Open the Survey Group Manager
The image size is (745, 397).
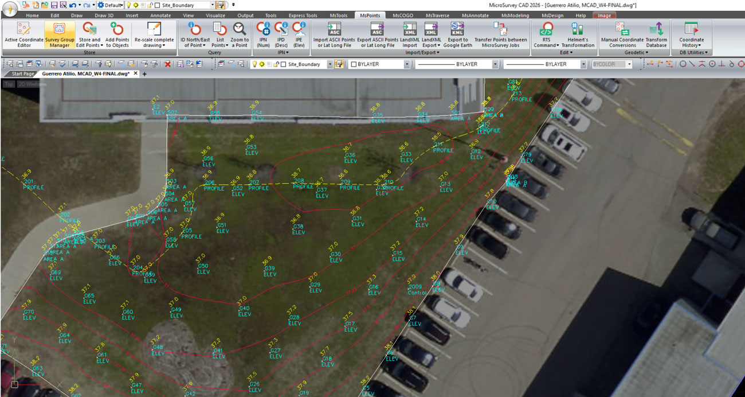click(x=60, y=34)
